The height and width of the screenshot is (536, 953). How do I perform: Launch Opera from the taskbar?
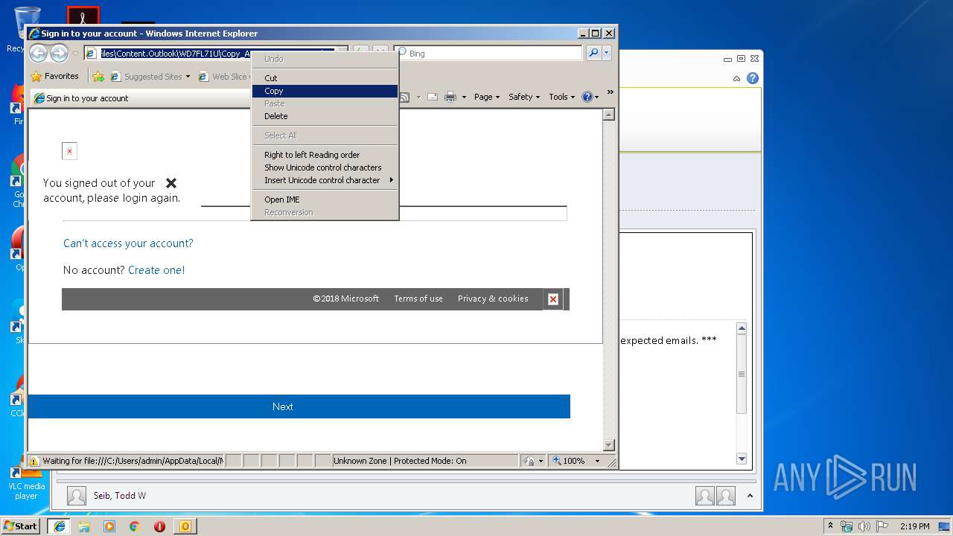coord(159,526)
